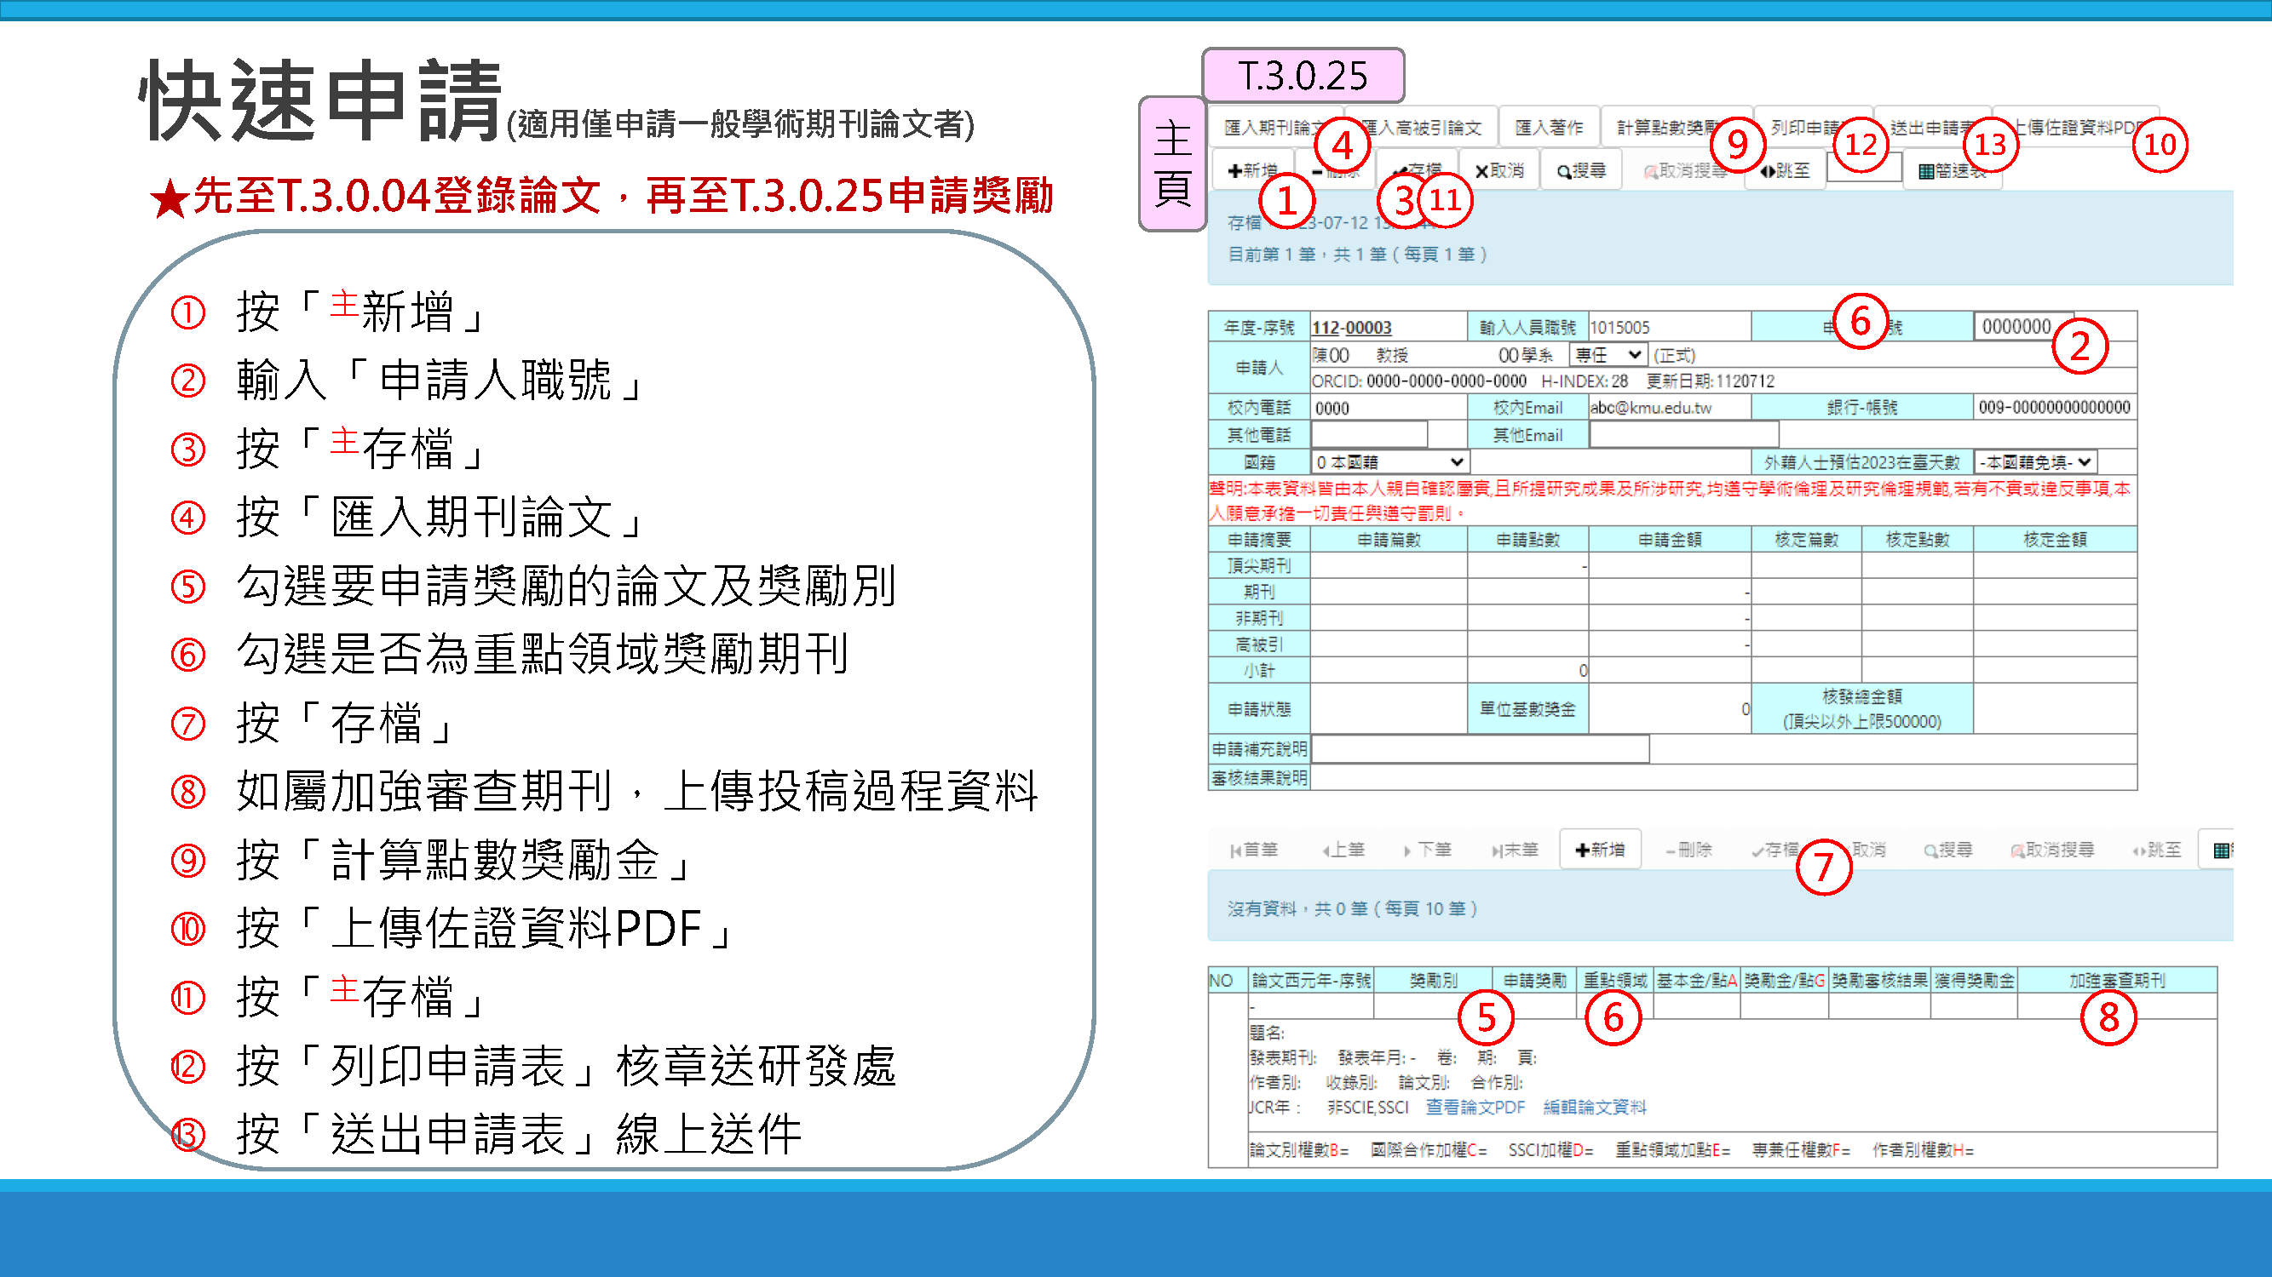Click the 審核結果說明 row label

click(1258, 778)
